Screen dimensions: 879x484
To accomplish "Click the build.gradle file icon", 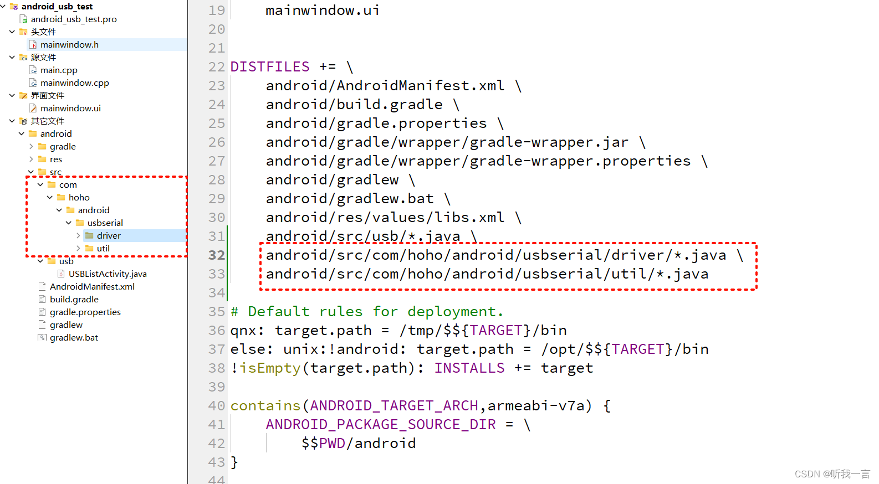I will pos(42,299).
